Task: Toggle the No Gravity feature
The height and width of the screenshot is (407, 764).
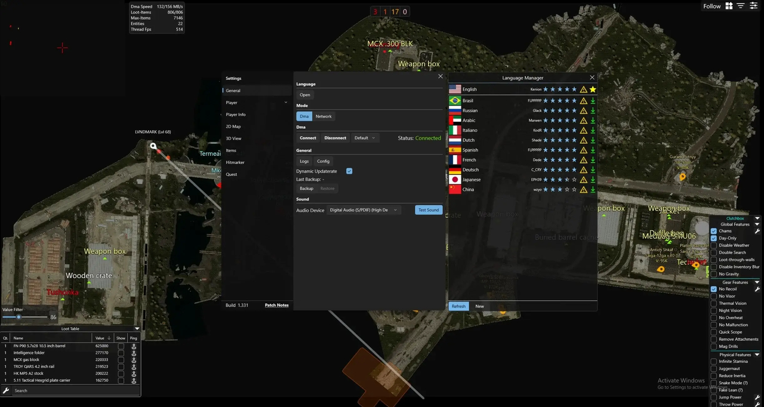Action: click(x=713, y=274)
